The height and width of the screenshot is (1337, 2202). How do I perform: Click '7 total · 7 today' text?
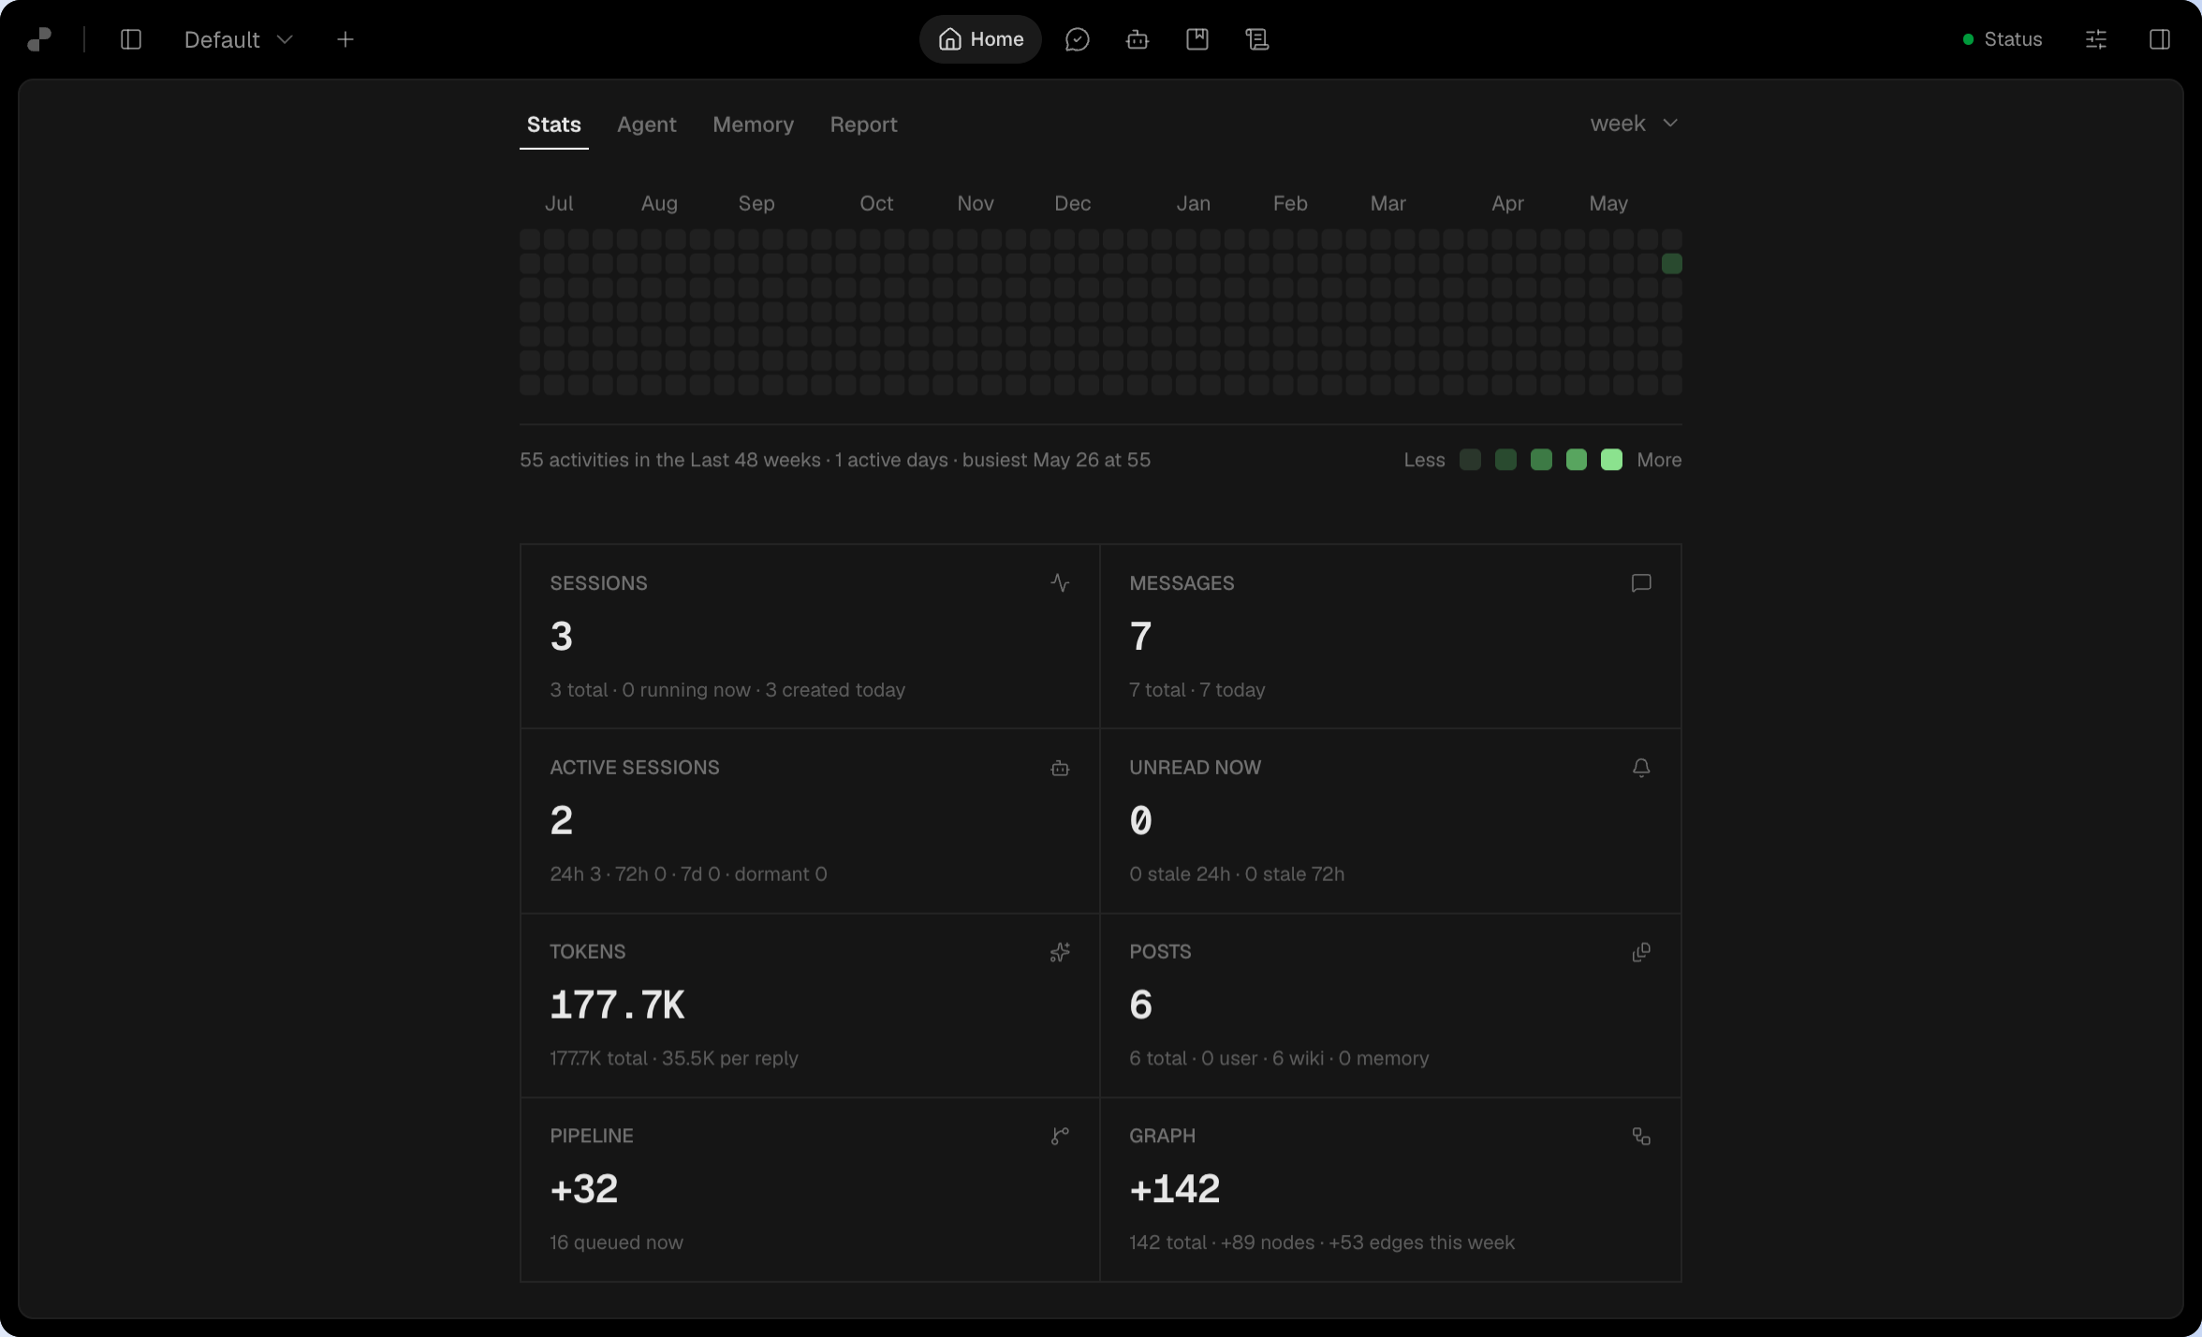pos(1197,690)
